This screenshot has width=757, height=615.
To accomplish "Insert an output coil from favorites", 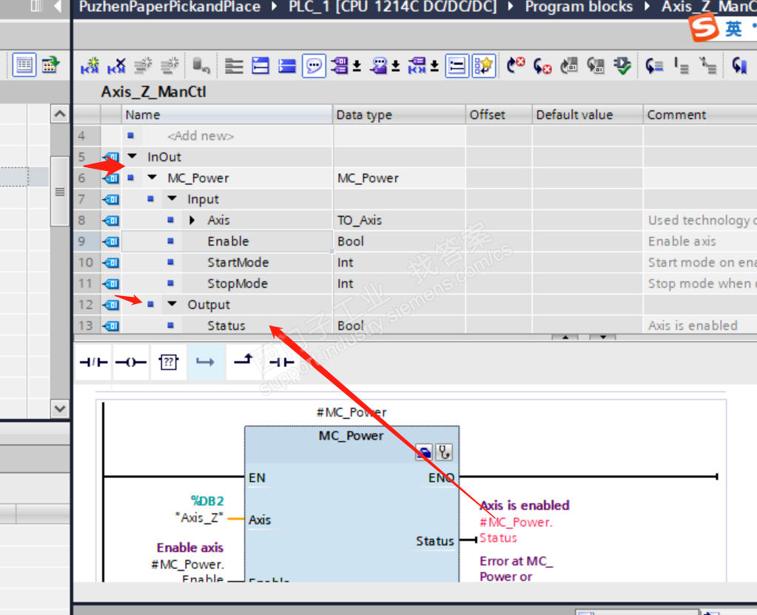I will pyautogui.click(x=131, y=362).
